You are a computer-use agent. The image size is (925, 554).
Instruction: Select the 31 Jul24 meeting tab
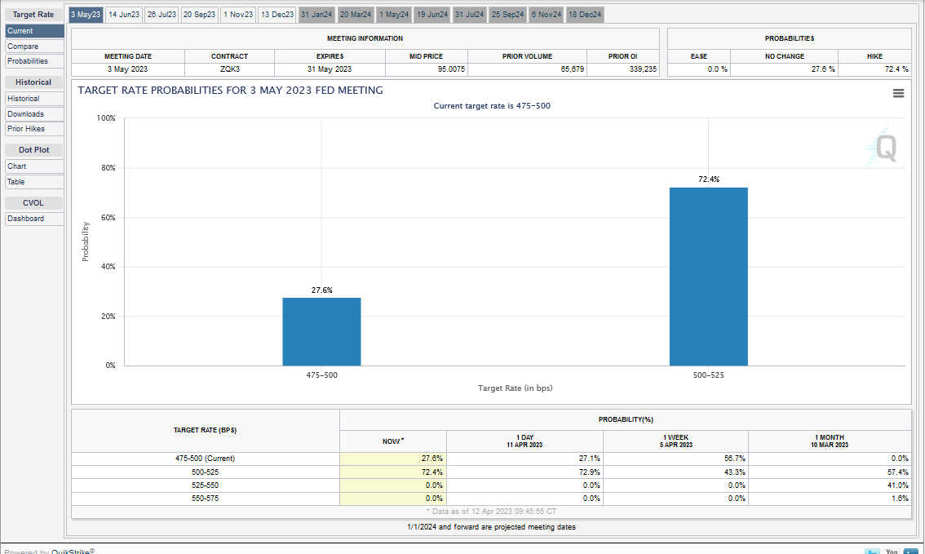point(470,15)
